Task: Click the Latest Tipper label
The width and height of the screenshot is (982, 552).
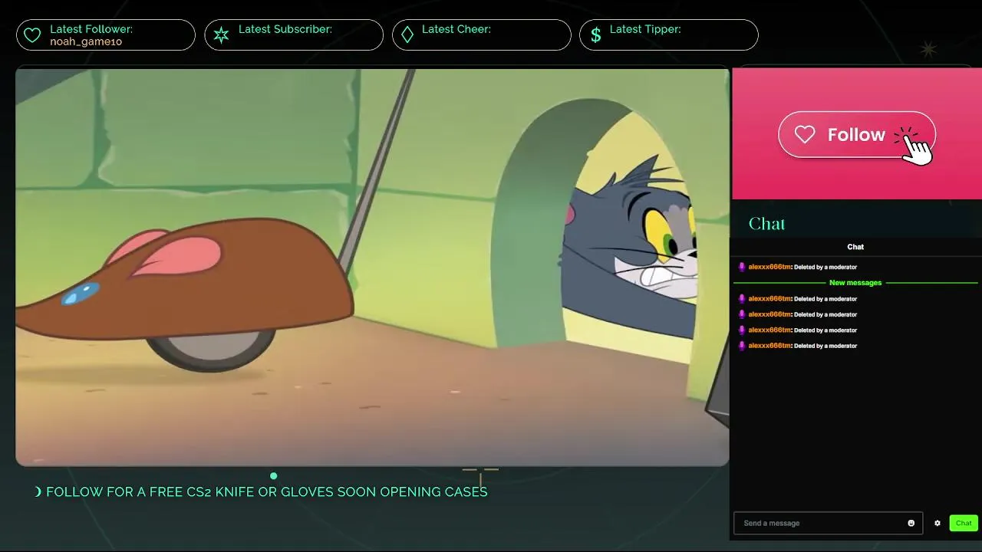Action: click(645, 29)
